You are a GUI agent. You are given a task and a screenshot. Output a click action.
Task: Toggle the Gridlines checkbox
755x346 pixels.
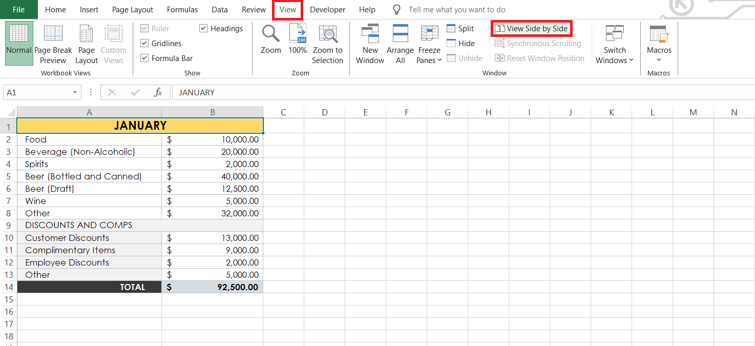[144, 44]
